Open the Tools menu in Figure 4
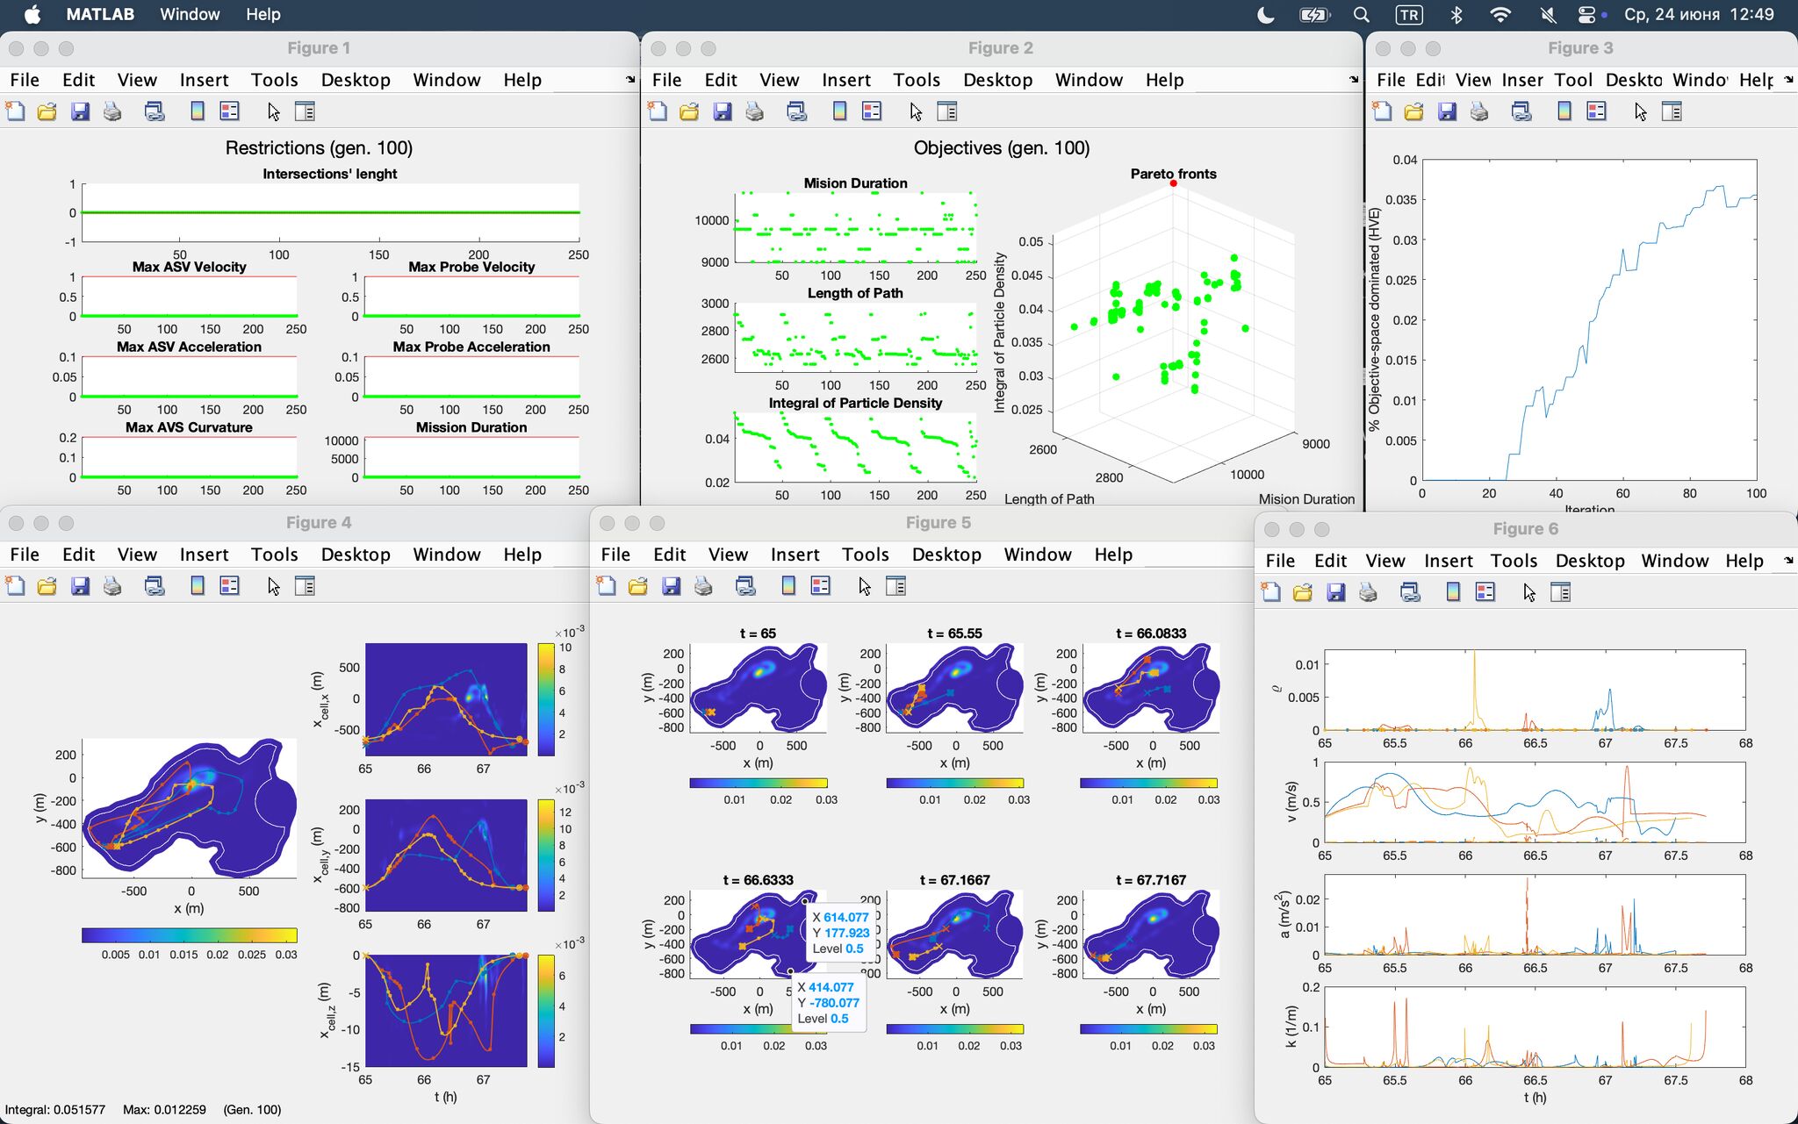 [274, 555]
